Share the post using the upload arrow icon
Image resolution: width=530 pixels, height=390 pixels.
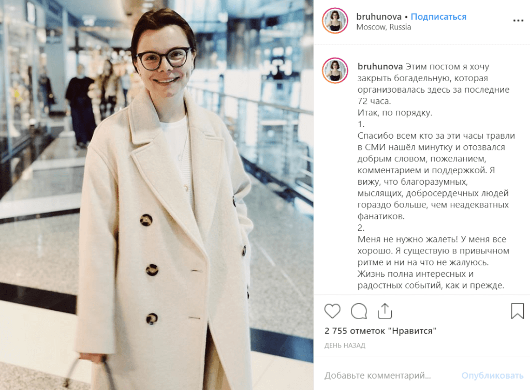(x=385, y=311)
